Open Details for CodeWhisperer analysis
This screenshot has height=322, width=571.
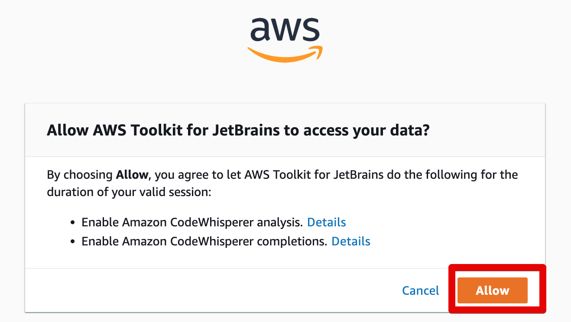[327, 222]
